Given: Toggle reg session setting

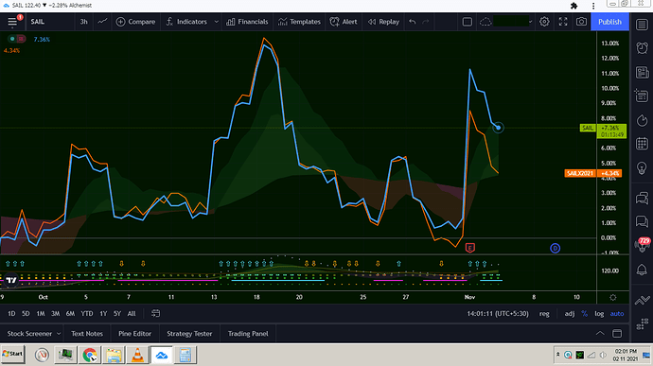Looking at the screenshot, I should pos(544,314).
